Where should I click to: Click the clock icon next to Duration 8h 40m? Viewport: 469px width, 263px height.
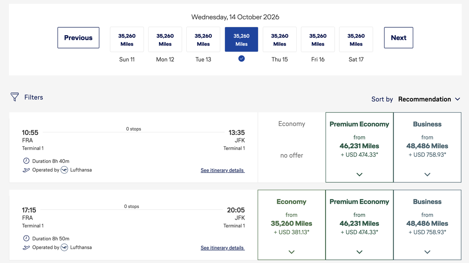tap(25, 160)
